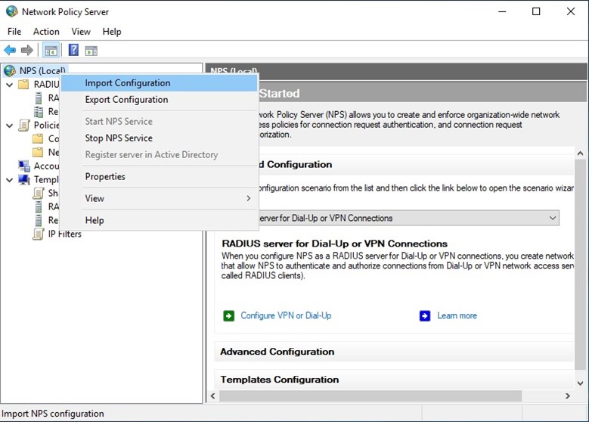589x422 pixels.
Task: Click the green arrow icon beside Configure VPN
Action: (228, 315)
